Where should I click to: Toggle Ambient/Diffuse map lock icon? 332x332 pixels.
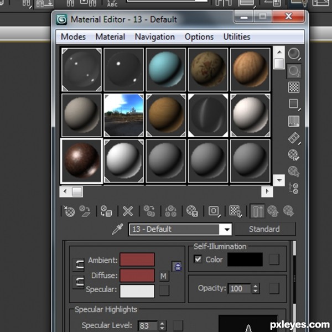[x=178, y=267]
